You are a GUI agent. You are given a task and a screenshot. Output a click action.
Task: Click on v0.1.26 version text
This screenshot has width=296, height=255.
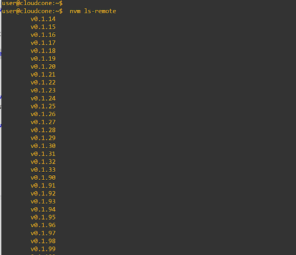coord(43,114)
